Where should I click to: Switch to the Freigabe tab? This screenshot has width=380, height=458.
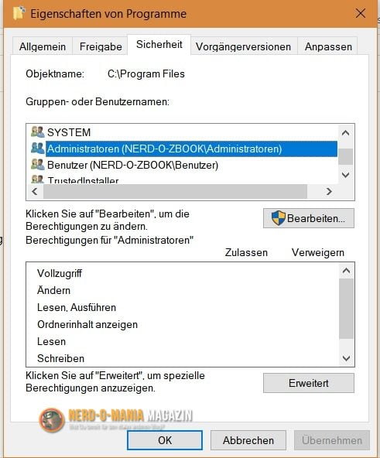(101, 46)
